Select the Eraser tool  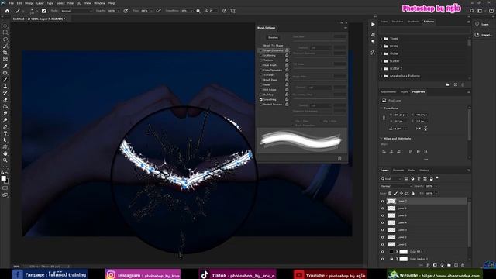(5, 100)
